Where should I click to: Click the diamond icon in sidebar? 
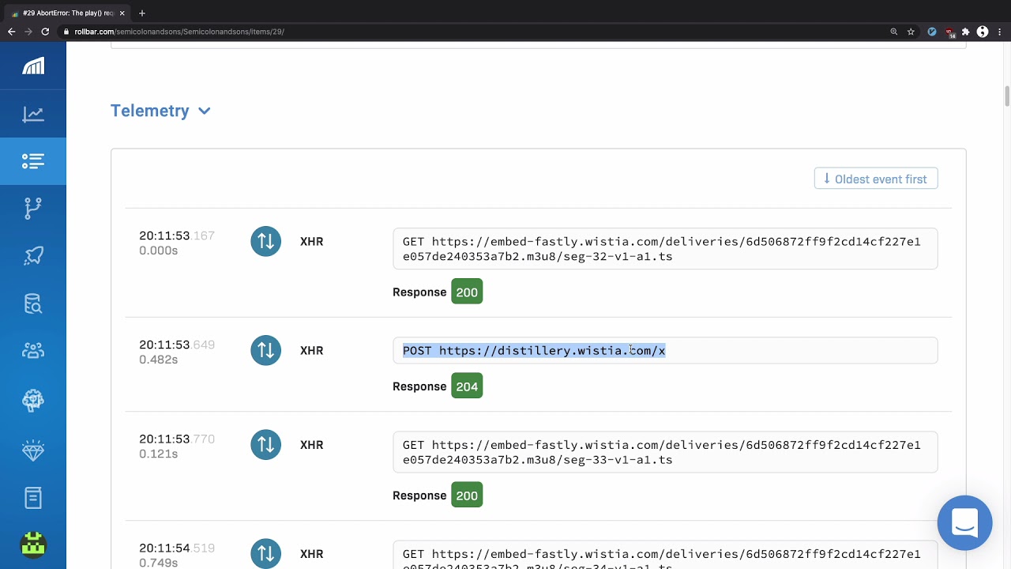pyautogui.click(x=33, y=450)
